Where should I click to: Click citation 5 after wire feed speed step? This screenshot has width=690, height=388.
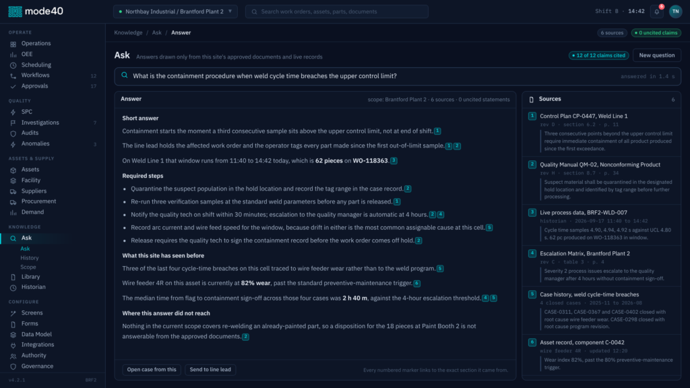click(x=489, y=228)
